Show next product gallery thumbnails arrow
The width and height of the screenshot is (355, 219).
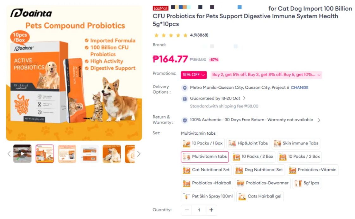pos(139,154)
